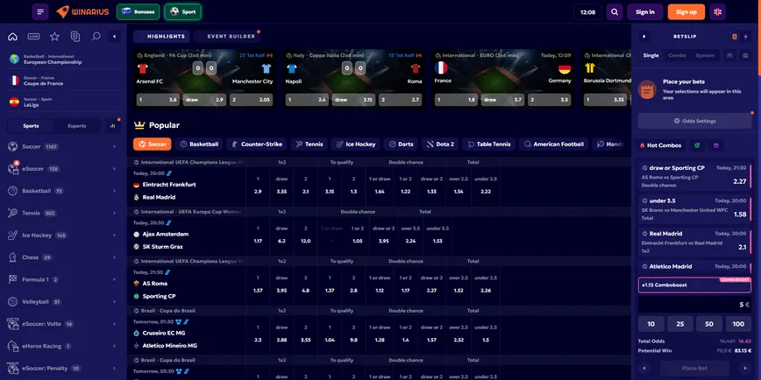Open Favorites star icon in sidebar
Screen dimensions: 761x380
coord(55,37)
